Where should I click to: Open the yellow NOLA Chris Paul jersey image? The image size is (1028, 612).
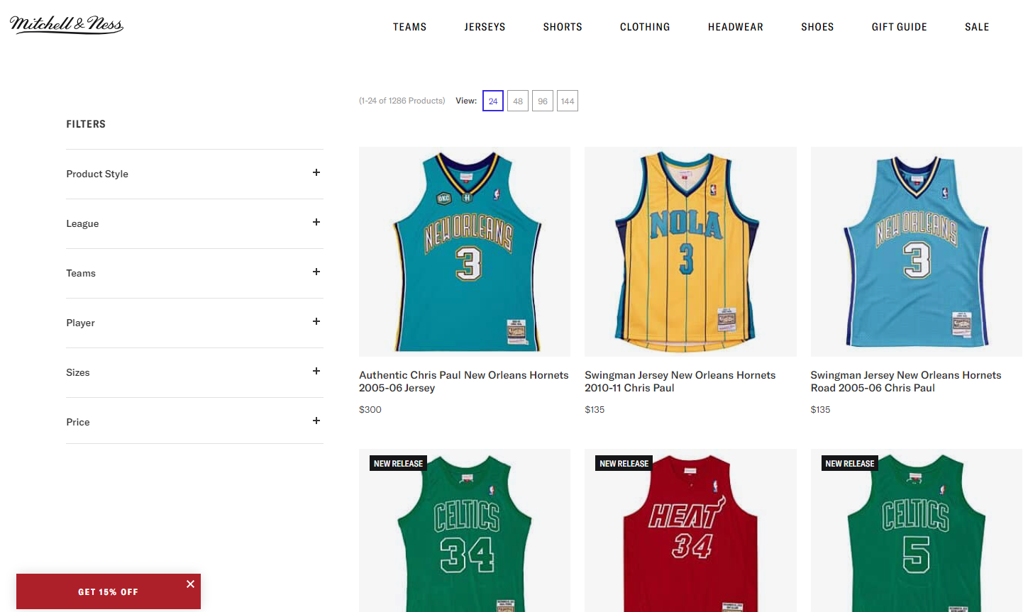[690, 252]
